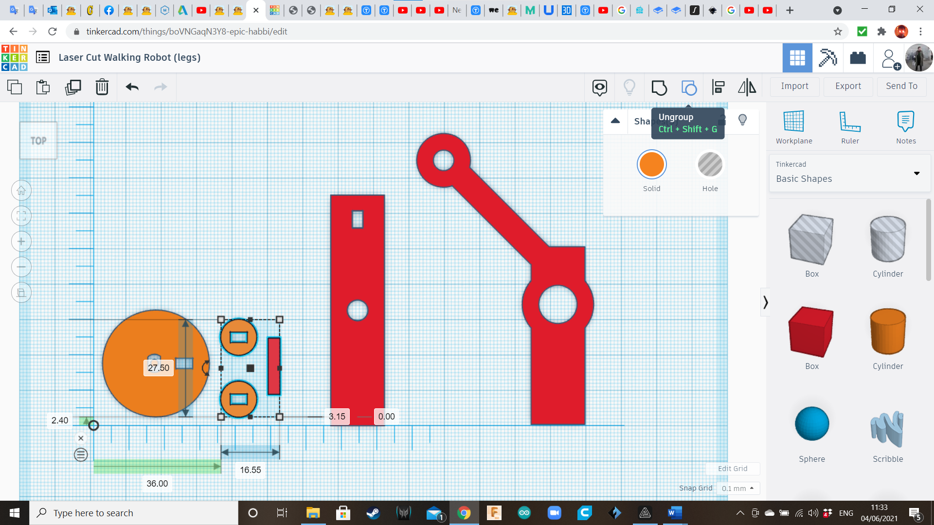This screenshot has height=525, width=934.
Task: Click the Group shapes icon
Action: [x=659, y=87]
